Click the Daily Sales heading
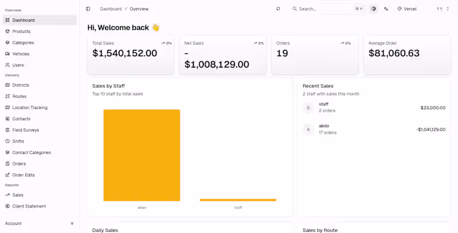 [x=105, y=230]
